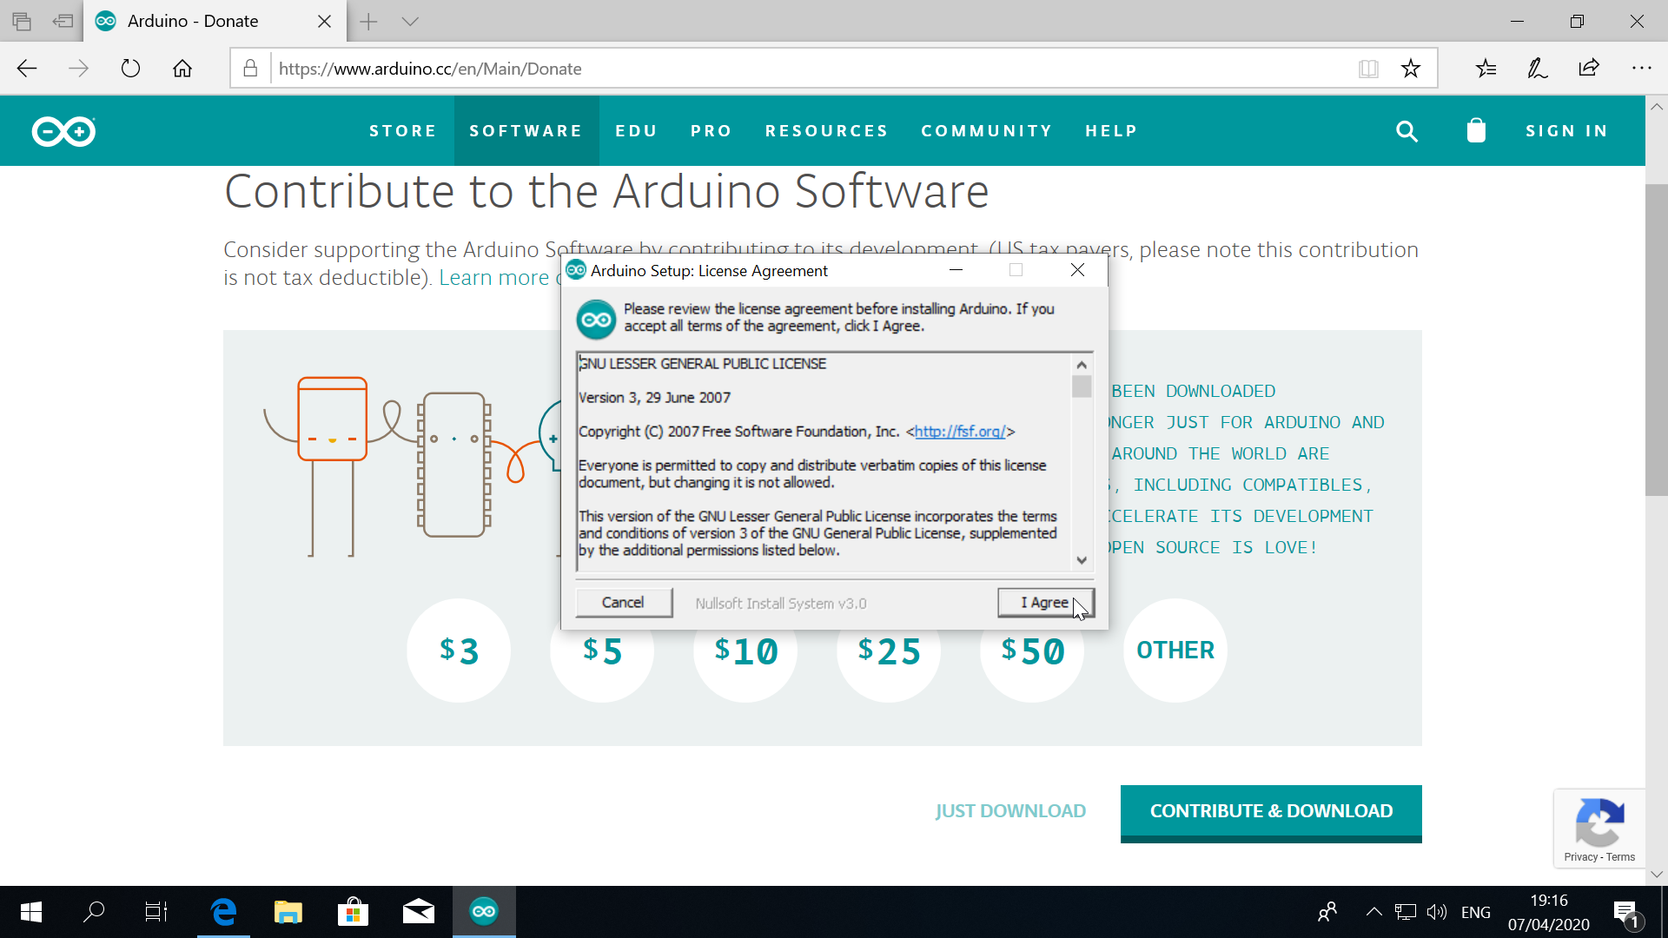Close the Arduino - Donate tab
Viewport: 1668px width, 938px height.
coord(324,22)
